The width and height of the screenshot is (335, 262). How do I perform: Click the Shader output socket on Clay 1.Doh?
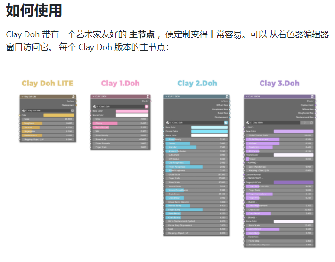tap(150, 101)
